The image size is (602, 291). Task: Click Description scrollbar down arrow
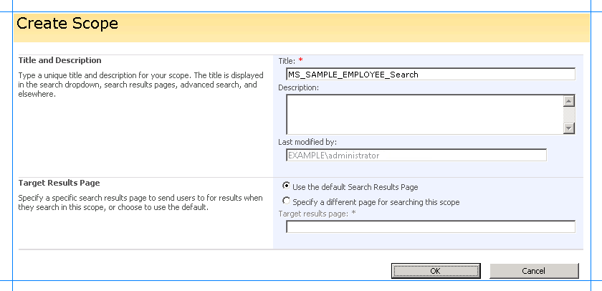coord(569,128)
